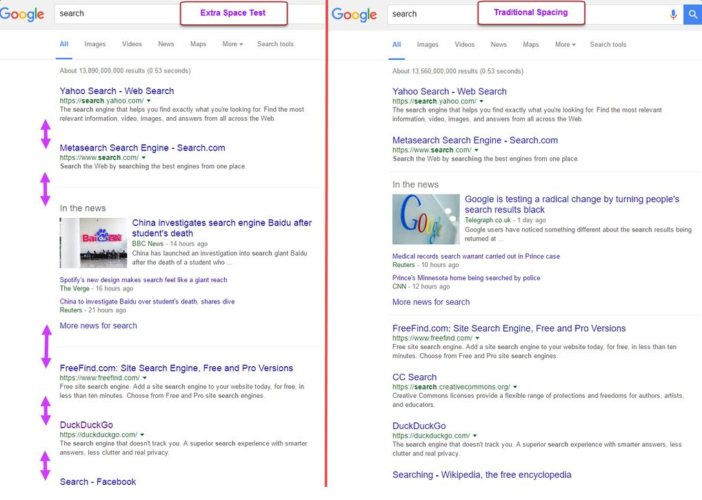This screenshot has width=702, height=500.
Task: Open the Searching - Wikipedia result
Action: (x=481, y=474)
